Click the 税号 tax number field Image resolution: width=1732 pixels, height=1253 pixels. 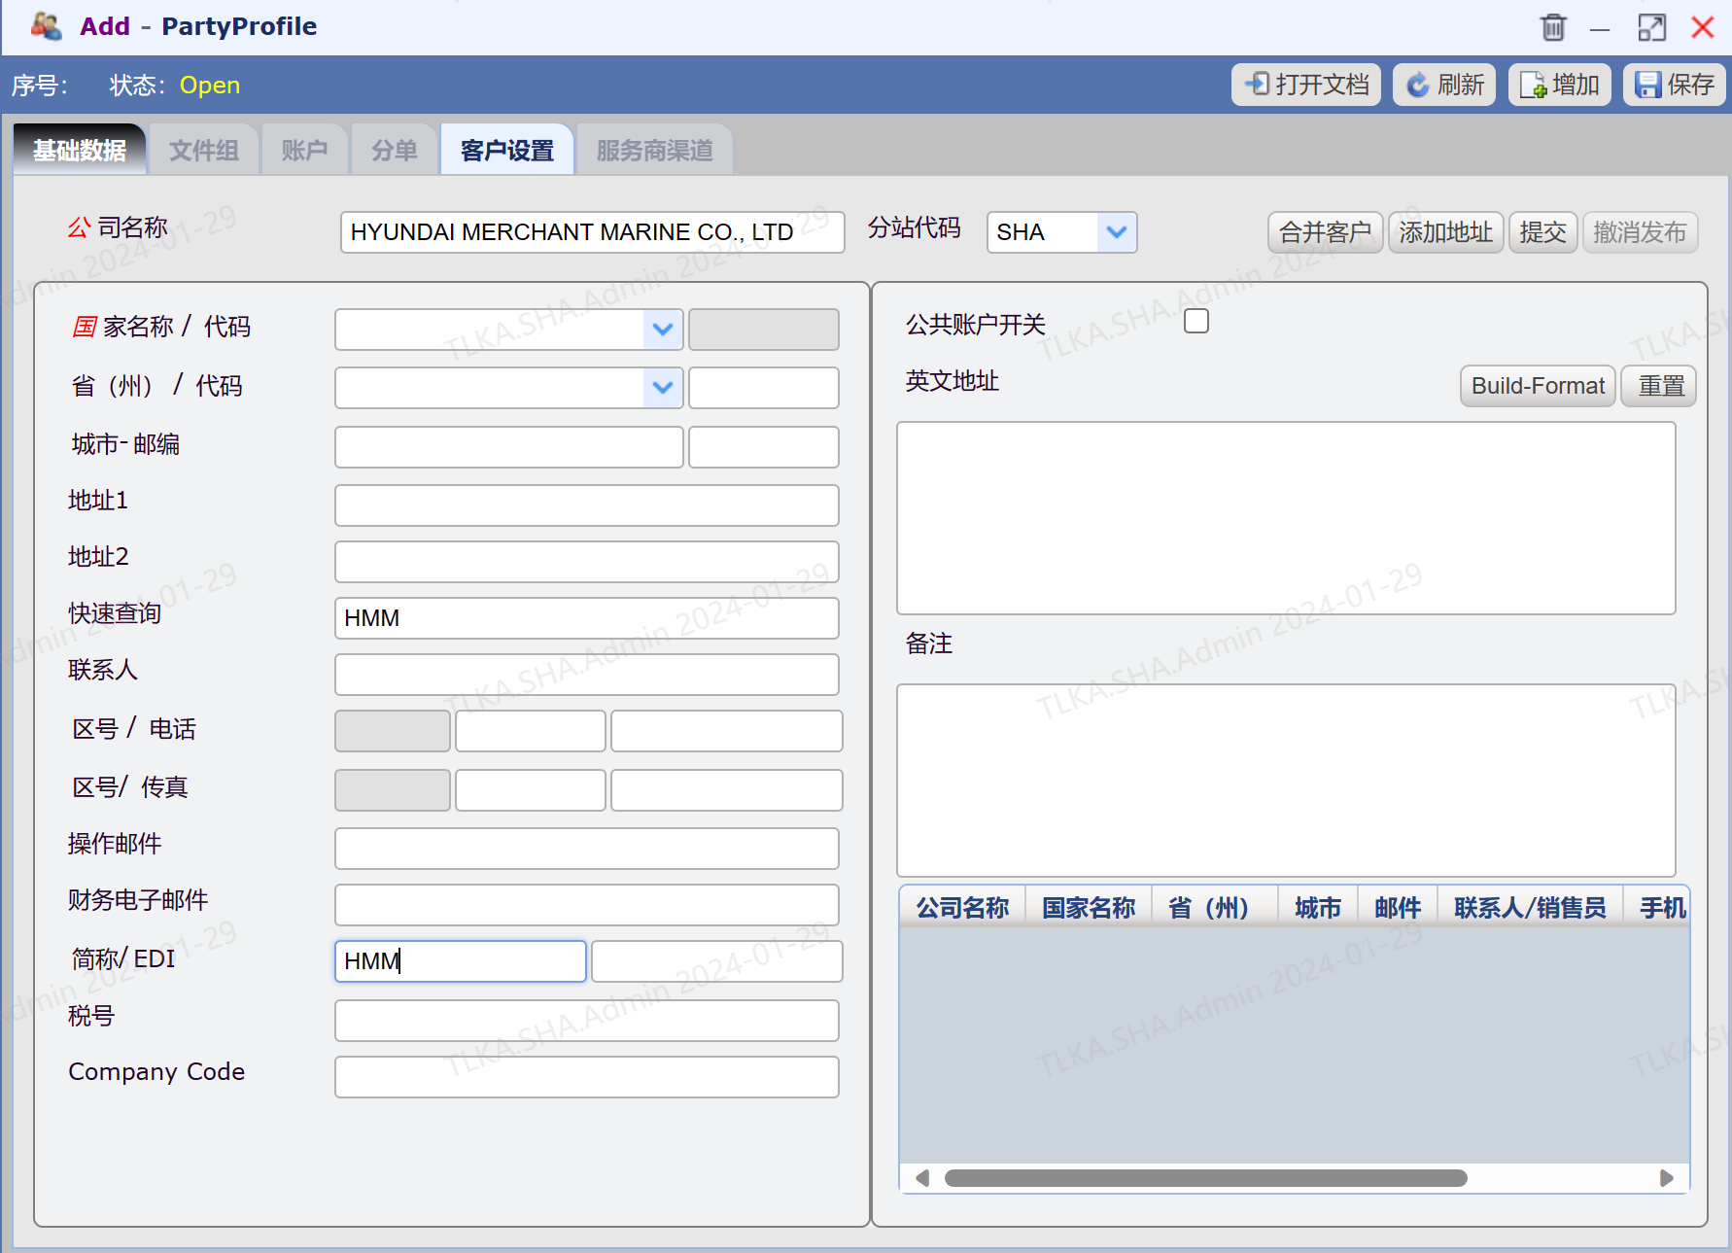(x=587, y=1021)
